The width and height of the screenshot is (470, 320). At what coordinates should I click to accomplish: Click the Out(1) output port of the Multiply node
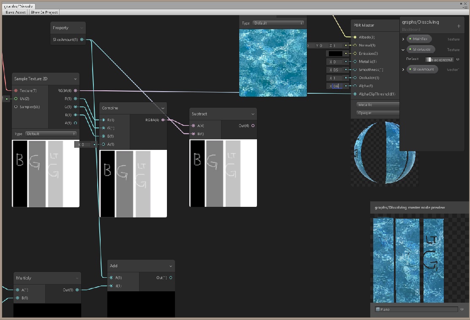pos(77,290)
